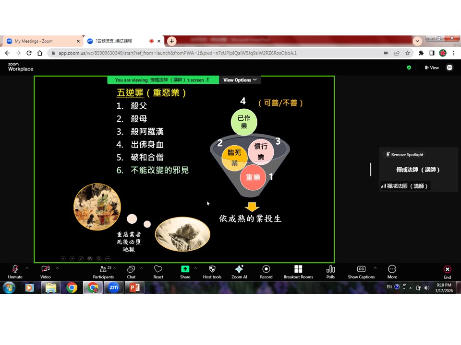Go back in browser history
This screenshot has height=345, width=461.
click(x=7, y=53)
